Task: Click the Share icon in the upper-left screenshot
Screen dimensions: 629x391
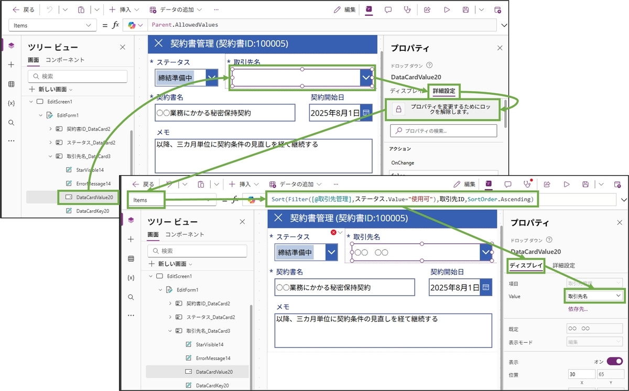Action: pyautogui.click(x=427, y=9)
